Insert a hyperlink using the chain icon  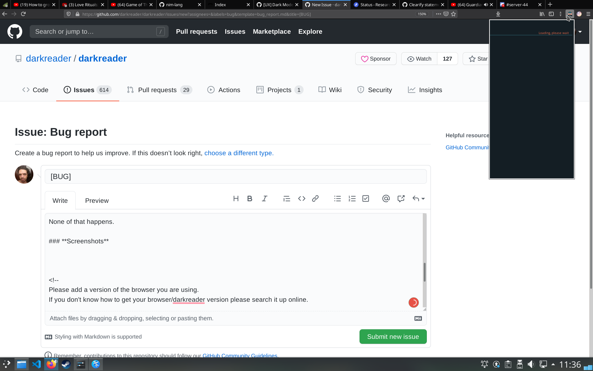point(315,198)
